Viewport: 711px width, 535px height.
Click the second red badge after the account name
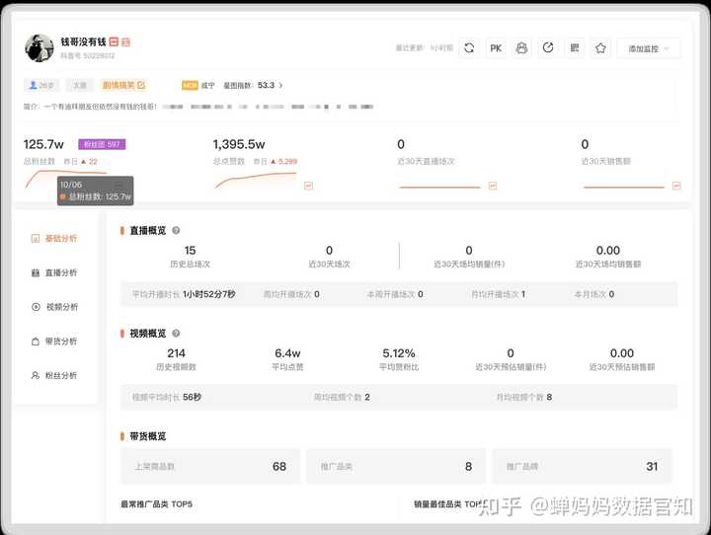point(126,42)
